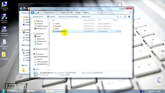Click the 'Update' breadcrumb in the address bar

(x=85, y=12)
